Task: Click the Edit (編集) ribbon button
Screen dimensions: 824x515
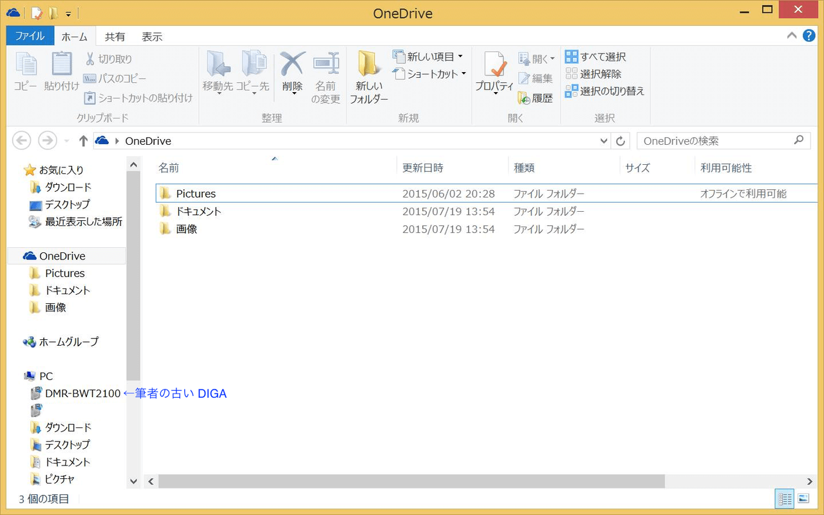Action: tap(535, 79)
